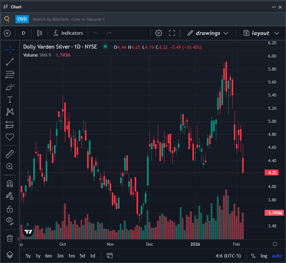The image size is (286, 263).
Task: Toggle magnet mode for drawings
Action: 10,183
